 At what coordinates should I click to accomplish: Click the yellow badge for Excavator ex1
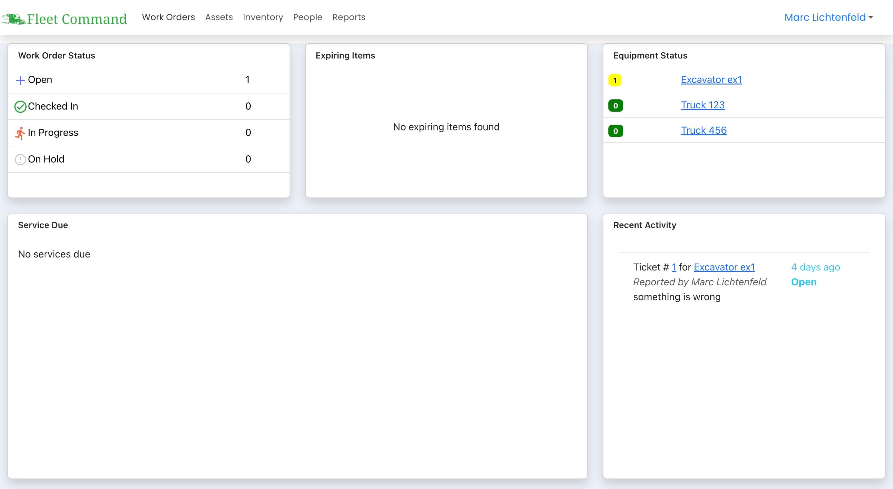click(615, 80)
